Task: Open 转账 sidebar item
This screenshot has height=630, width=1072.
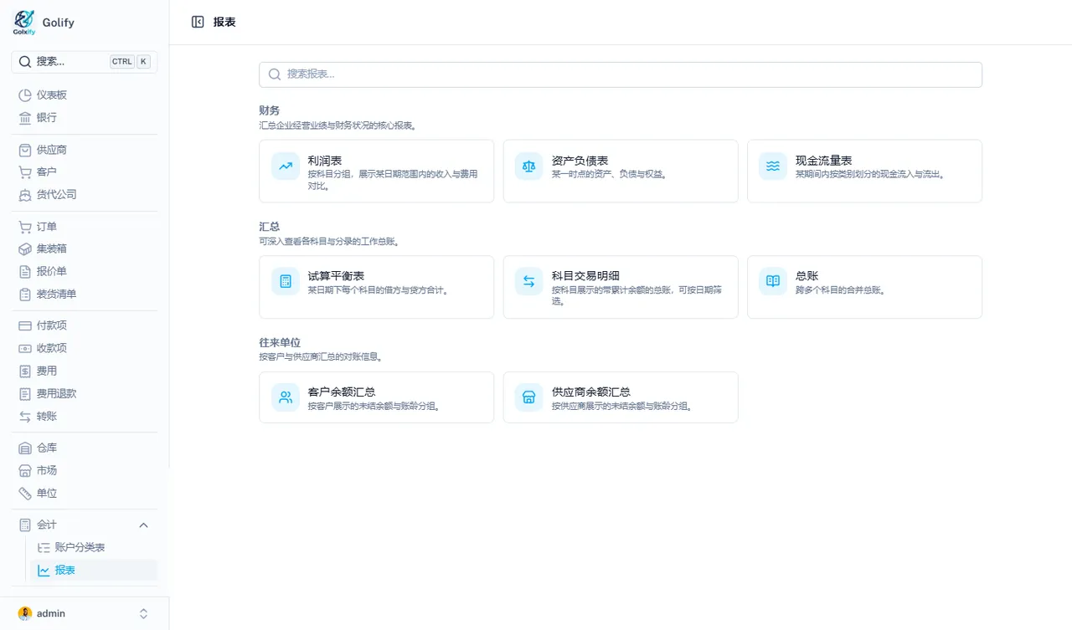Action: (85, 417)
